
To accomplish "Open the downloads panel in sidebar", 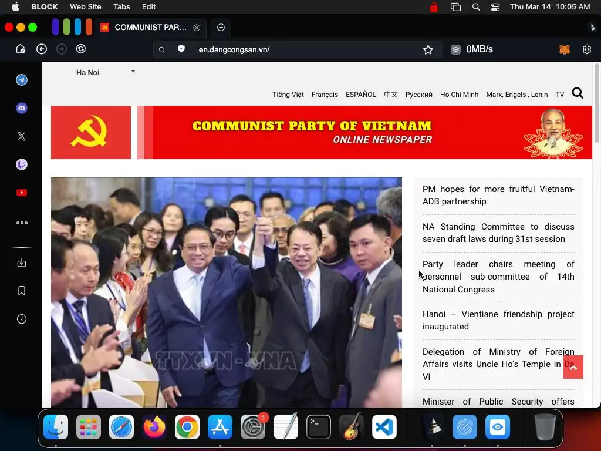I will (x=22, y=262).
